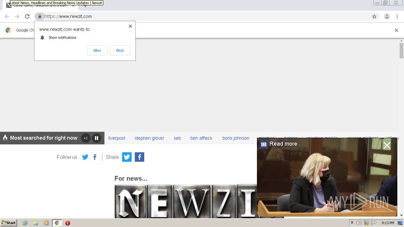
Task: Show hidden system tray icons
Action: tap(352, 223)
